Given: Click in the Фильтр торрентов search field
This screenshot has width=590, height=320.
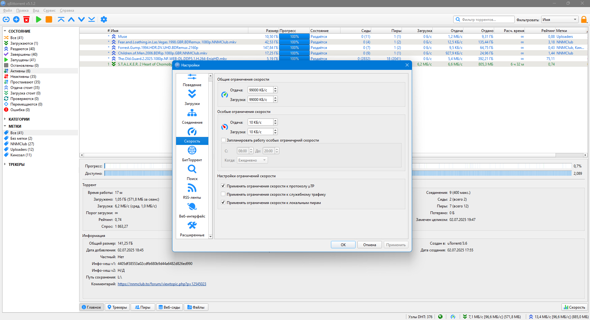Looking at the screenshot, I should 484,20.
